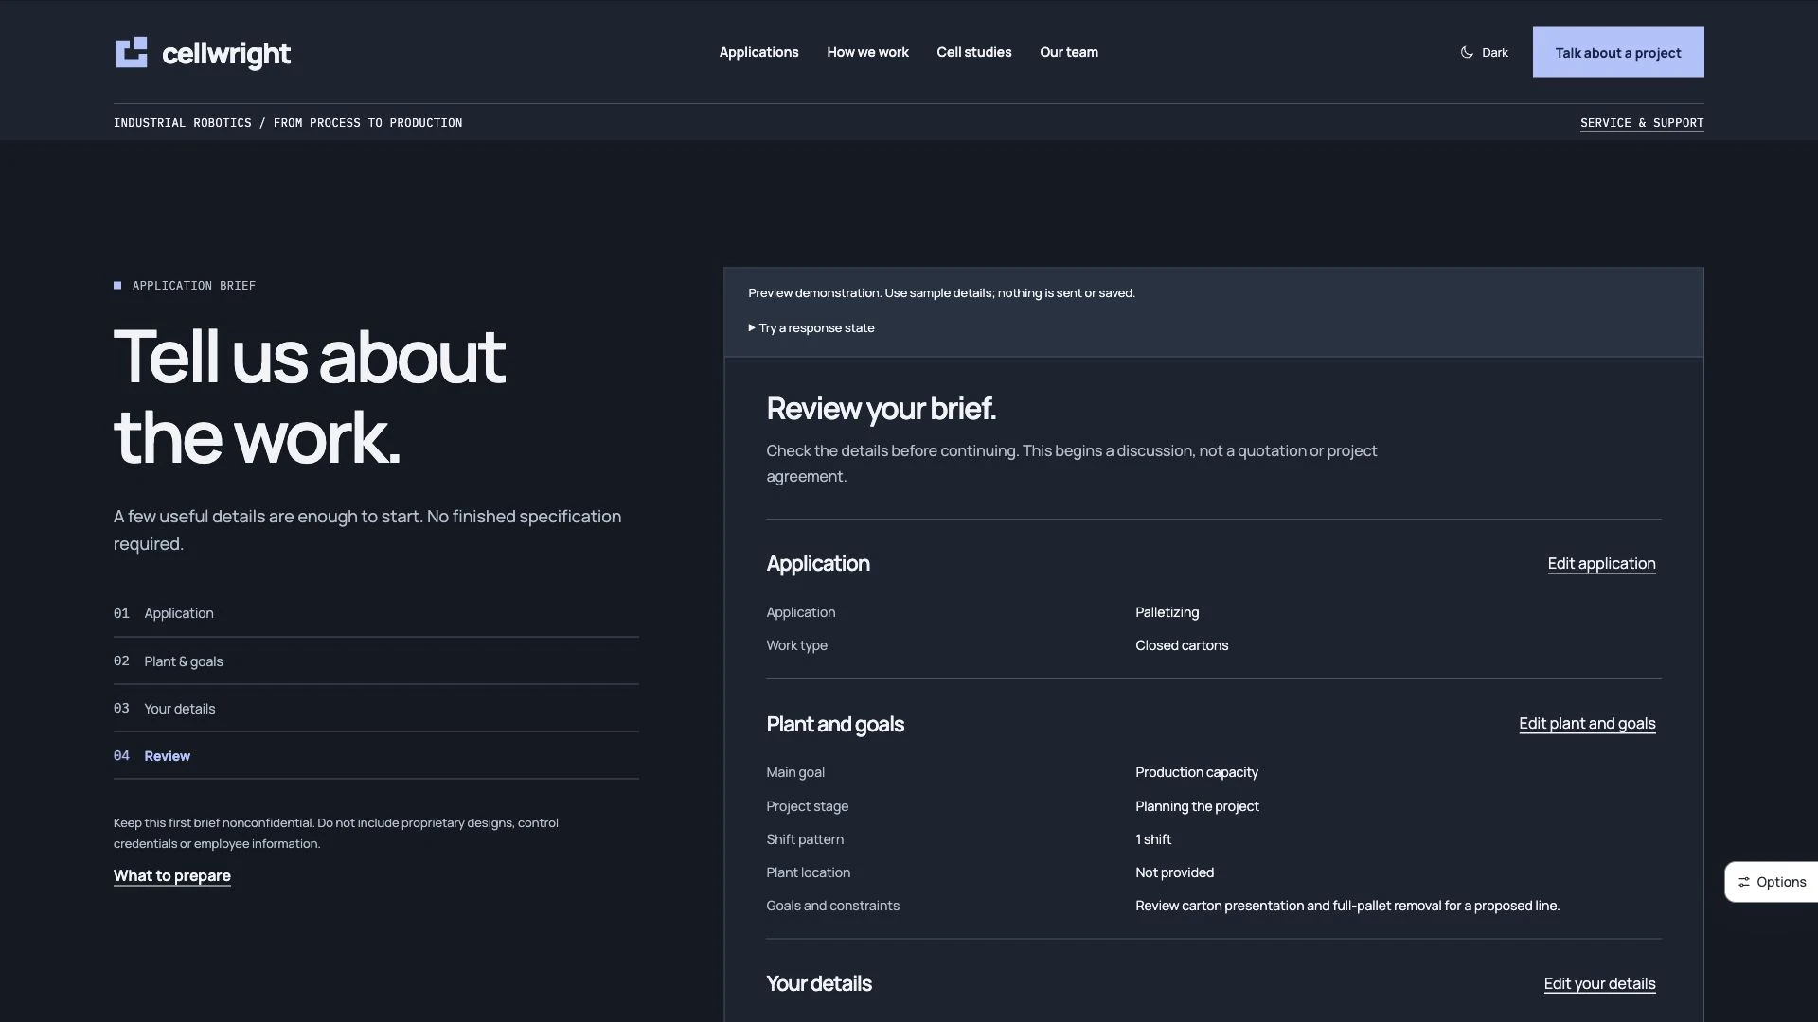
Task: Click the Plant location label
Action: coord(808,873)
